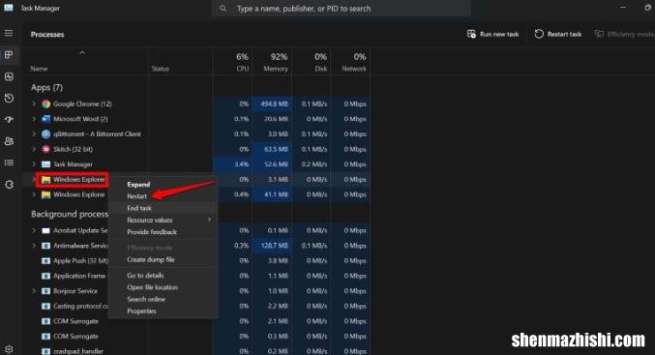Screen dimensions: 655x355
Task: Open the App history sidebar icon
Action: (9, 98)
